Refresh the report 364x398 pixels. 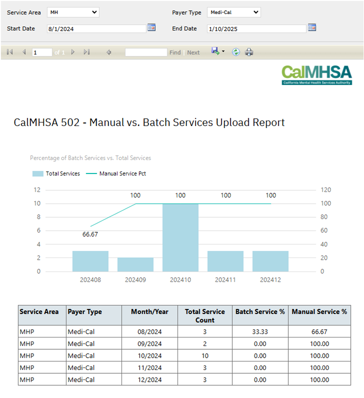tap(236, 52)
